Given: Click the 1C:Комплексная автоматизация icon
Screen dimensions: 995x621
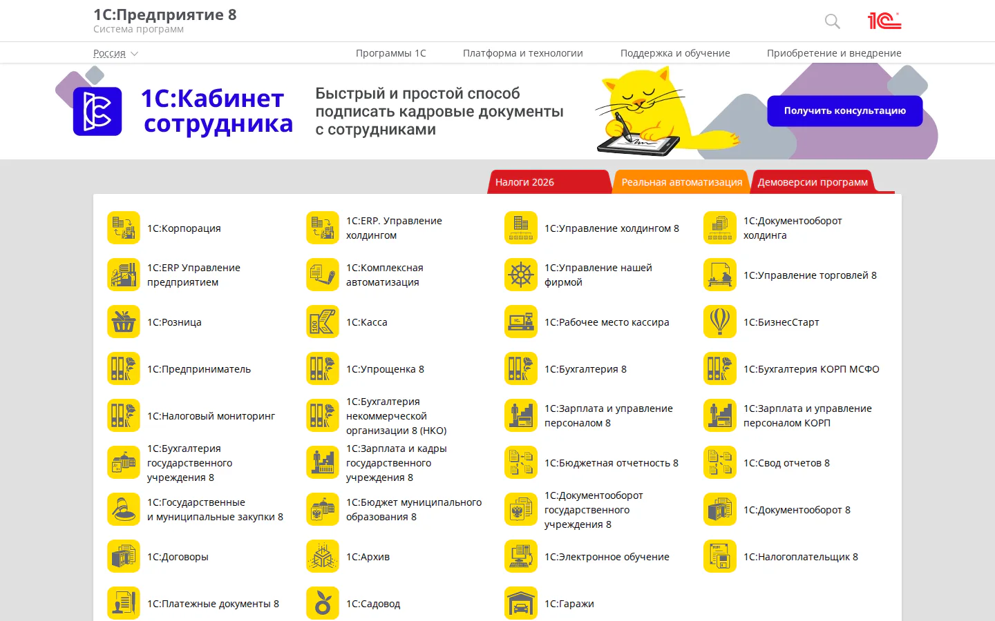Looking at the screenshot, I should tap(323, 275).
